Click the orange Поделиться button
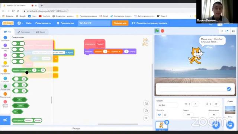238x134 pixels. pyautogui.click(x=120, y=23)
